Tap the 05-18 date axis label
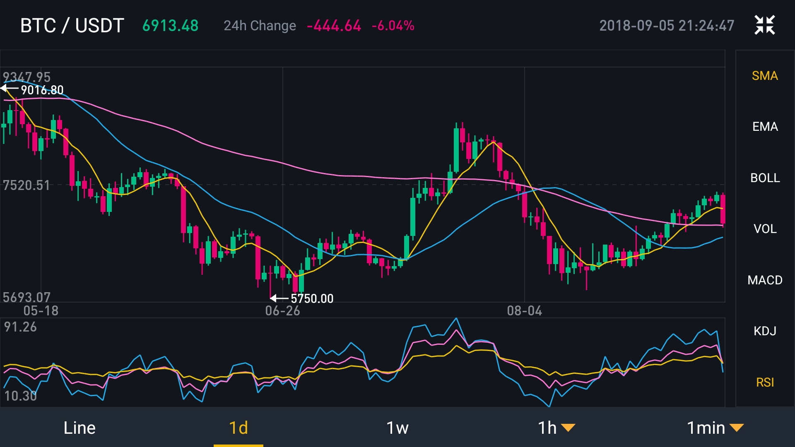Image resolution: width=795 pixels, height=447 pixels. tap(41, 311)
